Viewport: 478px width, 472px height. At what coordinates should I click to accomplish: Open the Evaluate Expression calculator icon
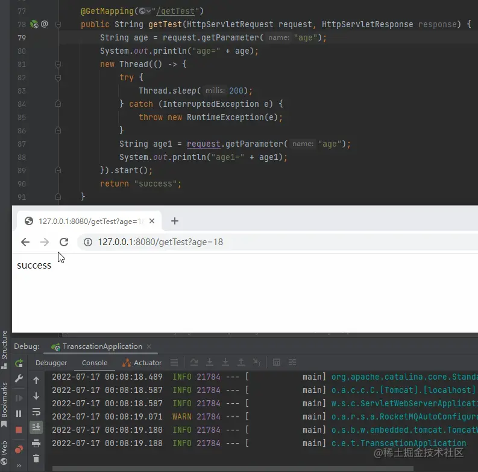point(277,362)
